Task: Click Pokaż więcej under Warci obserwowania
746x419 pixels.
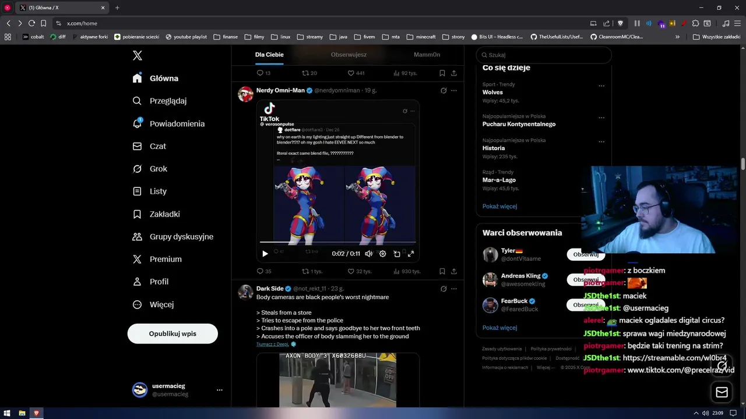Action: click(499, 328)
